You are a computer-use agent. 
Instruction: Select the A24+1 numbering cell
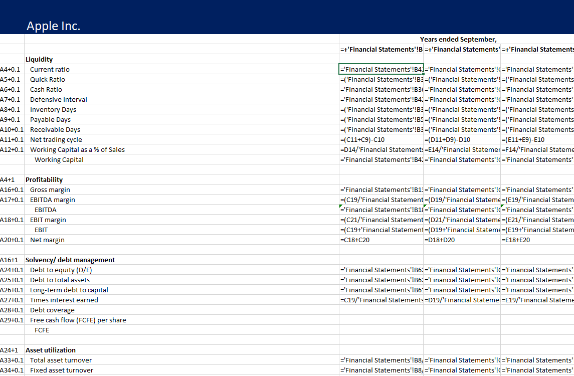(12, 350)
